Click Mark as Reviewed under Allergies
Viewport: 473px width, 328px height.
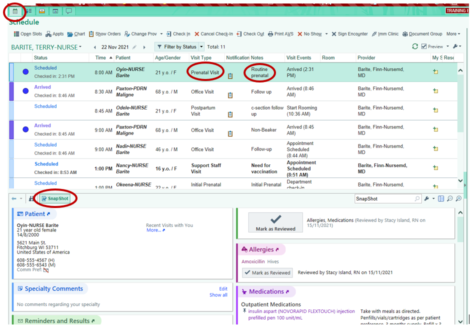pyautogui.click(x=267, y=273)
